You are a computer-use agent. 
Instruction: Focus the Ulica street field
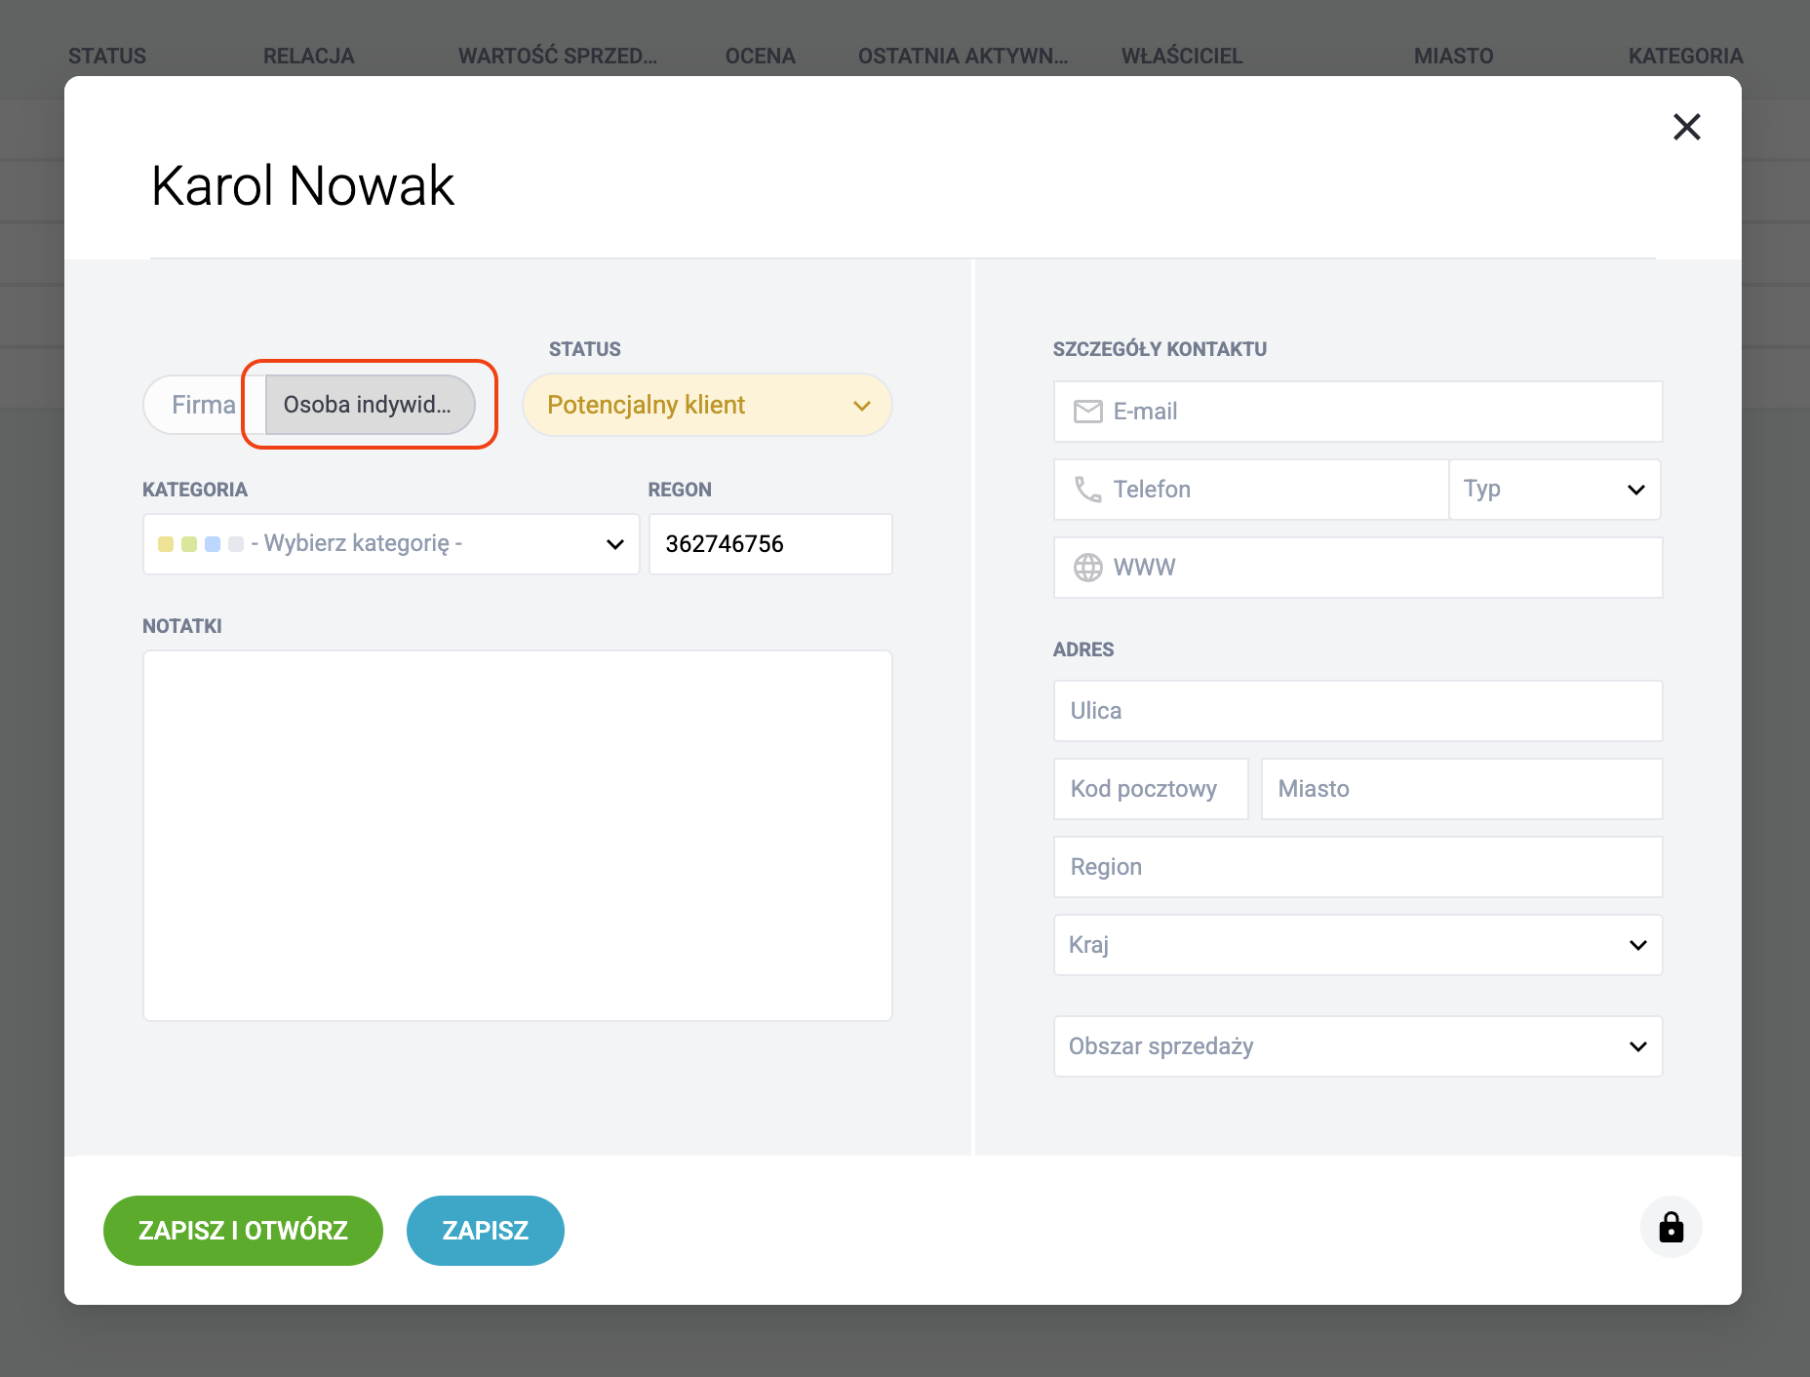coord(1357,711)
